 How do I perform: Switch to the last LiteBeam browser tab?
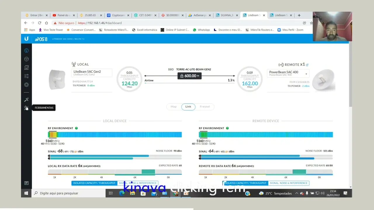[280, 15]
